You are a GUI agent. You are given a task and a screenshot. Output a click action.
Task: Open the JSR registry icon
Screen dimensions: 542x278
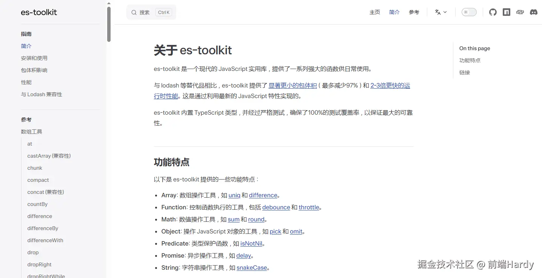(520, 12)
